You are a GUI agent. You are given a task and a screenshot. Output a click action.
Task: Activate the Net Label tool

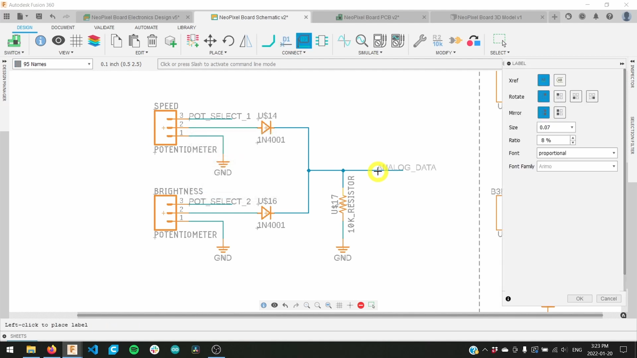coord(304,41)
